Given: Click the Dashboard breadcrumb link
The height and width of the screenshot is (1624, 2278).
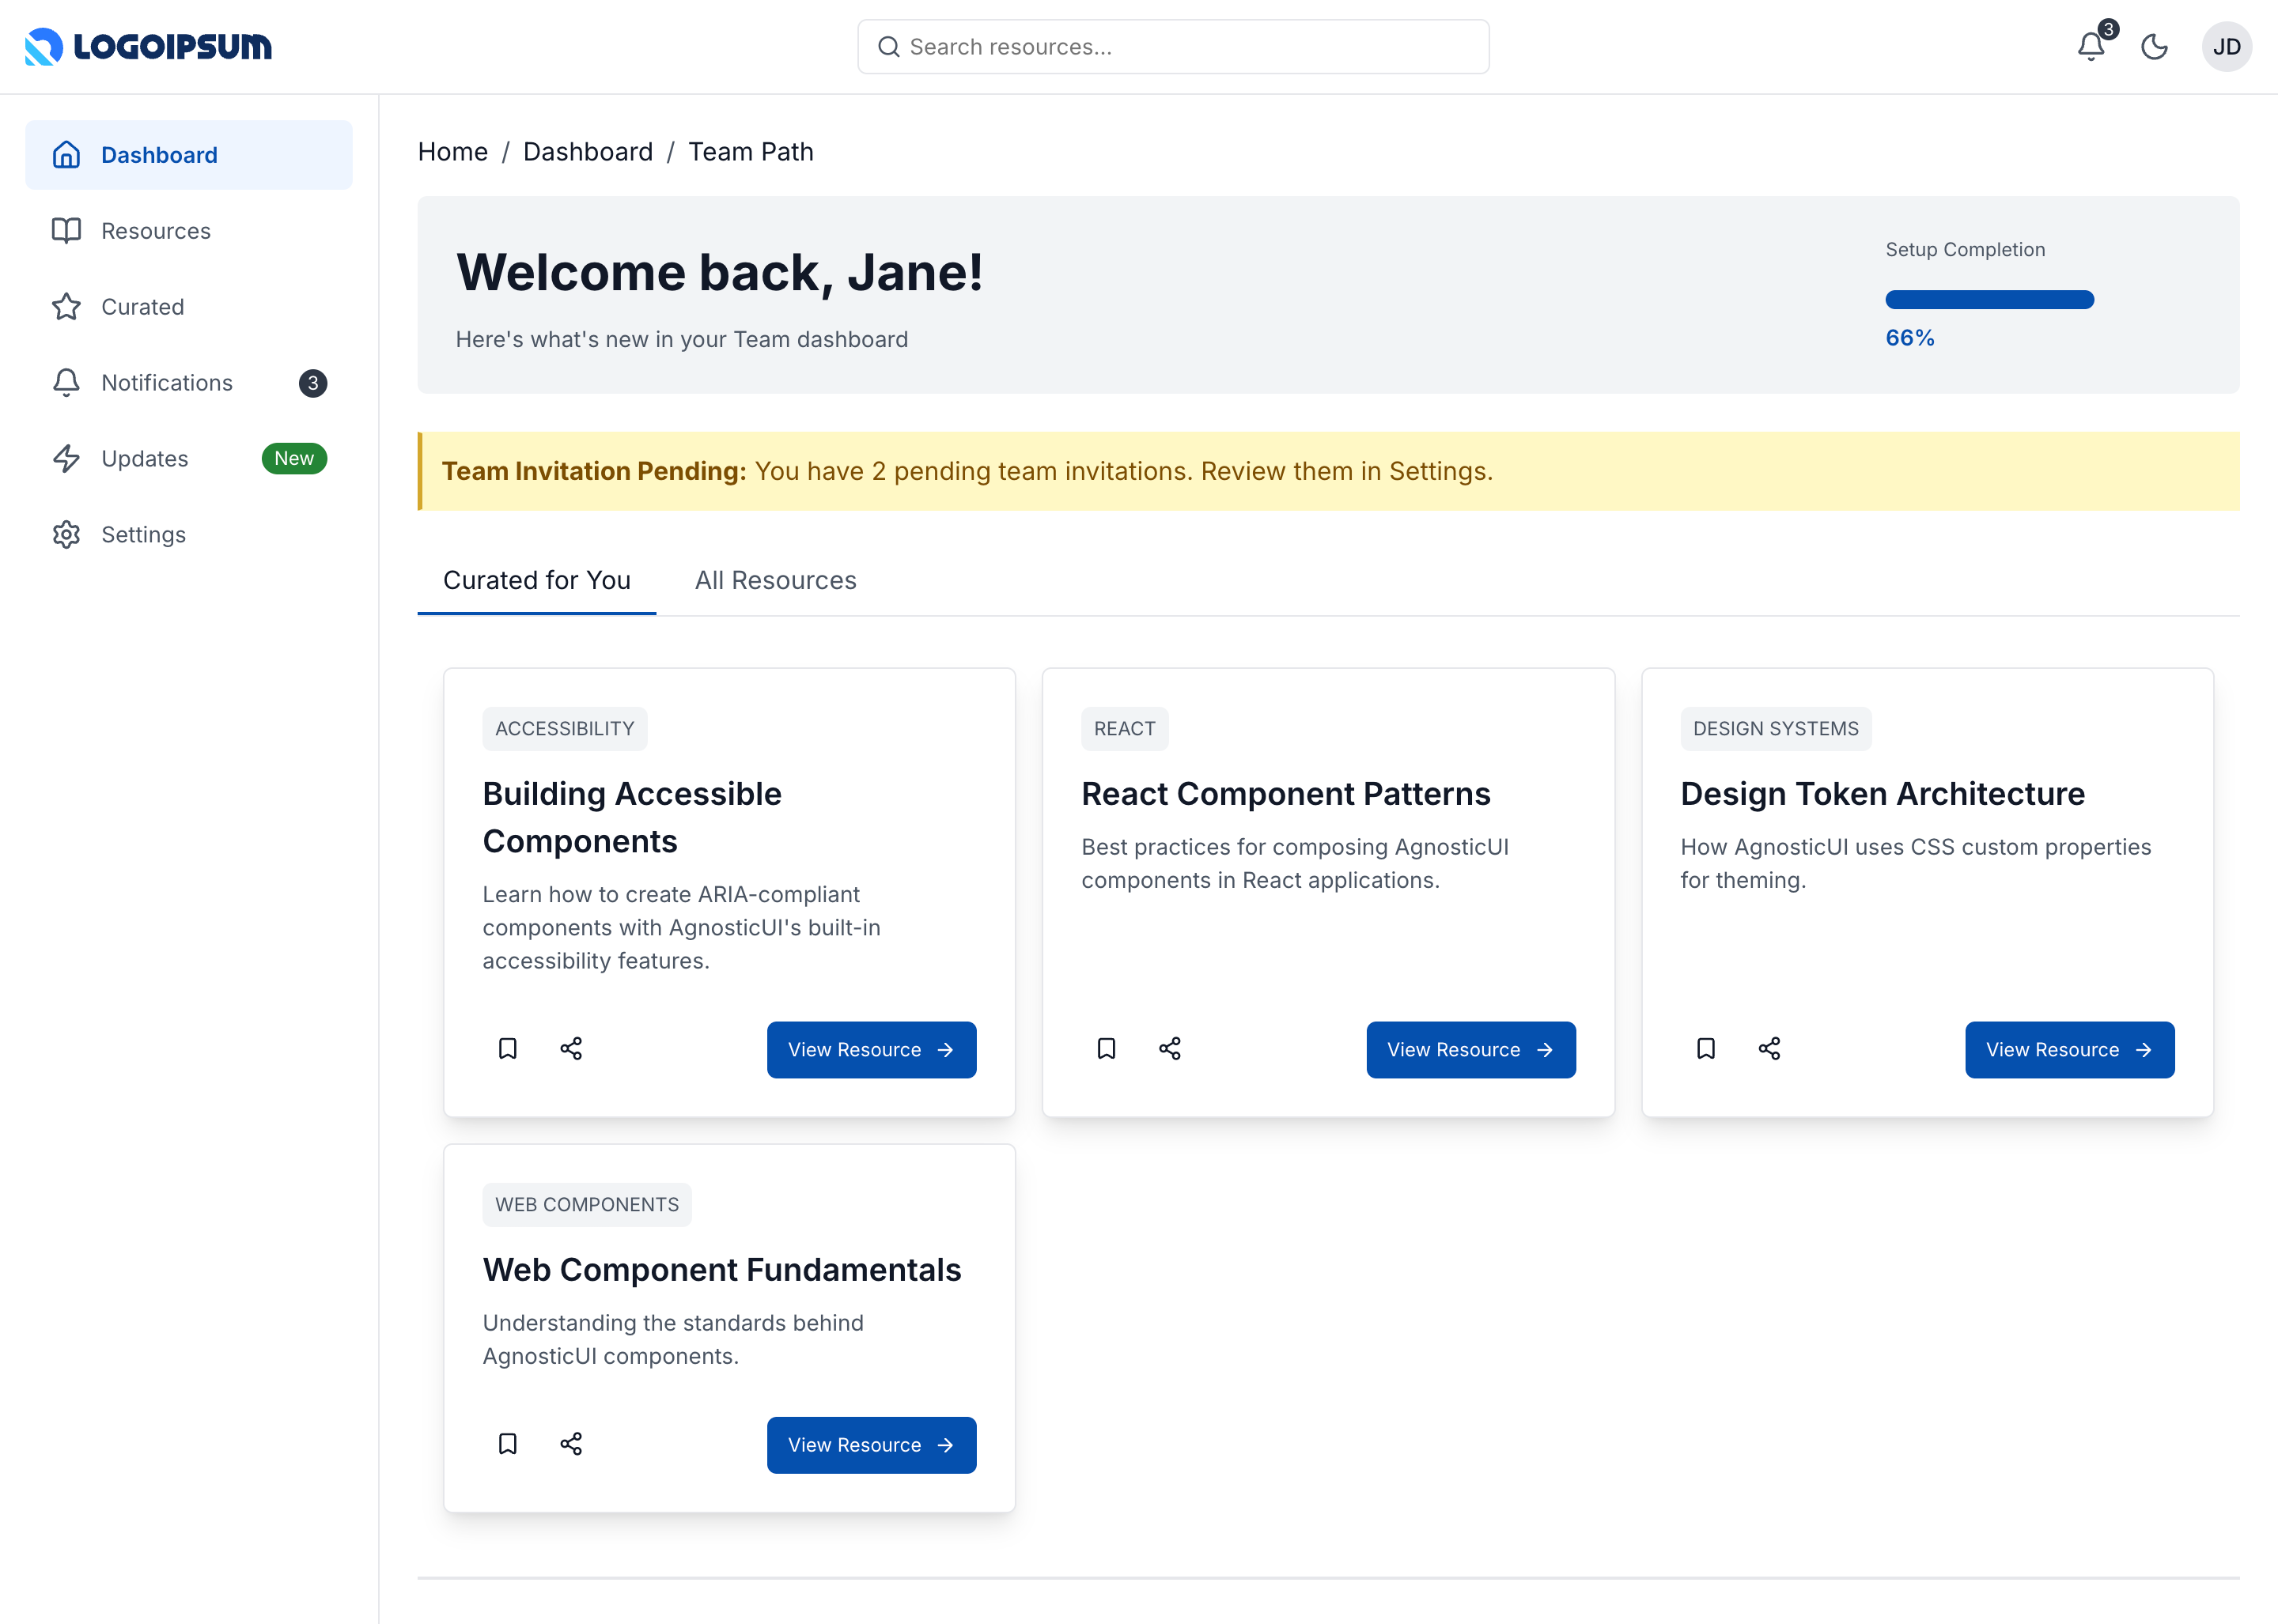Looking at the screenshot, I should pos(587,151).
